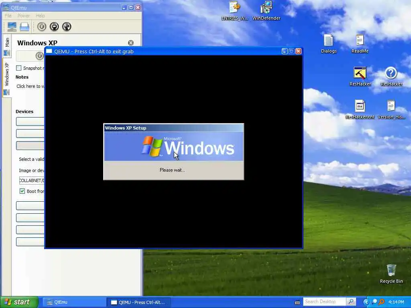411x308 pixels.
Task: Open the WinDefender desktop icon
Action: coord(267,11)
